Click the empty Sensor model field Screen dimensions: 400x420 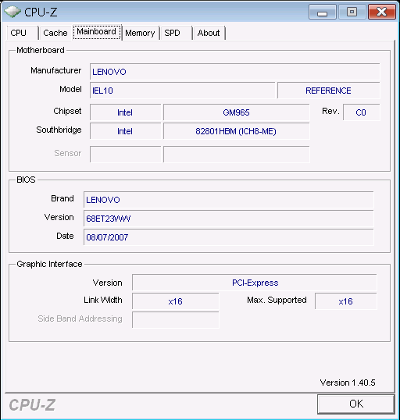pos(237,155)
